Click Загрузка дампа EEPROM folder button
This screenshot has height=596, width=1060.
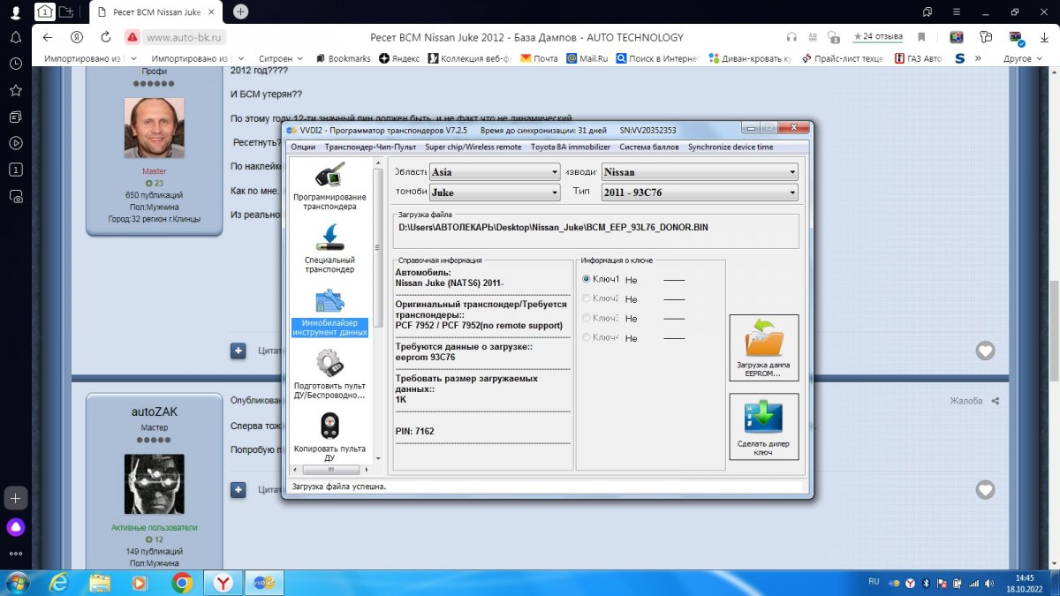click(x=764, y=348)
